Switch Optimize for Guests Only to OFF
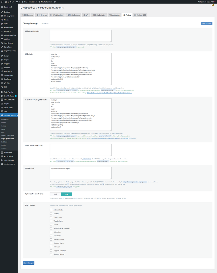The image size is (217, 273). 56,194
